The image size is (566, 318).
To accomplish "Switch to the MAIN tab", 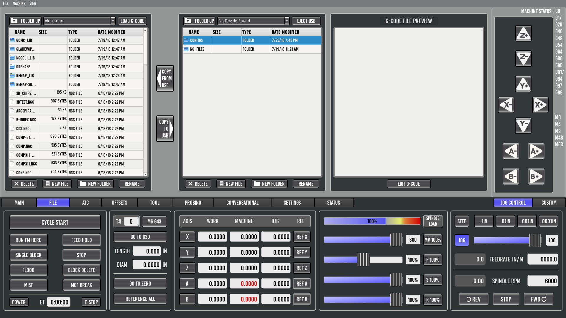I will click(x=19, y=203).
